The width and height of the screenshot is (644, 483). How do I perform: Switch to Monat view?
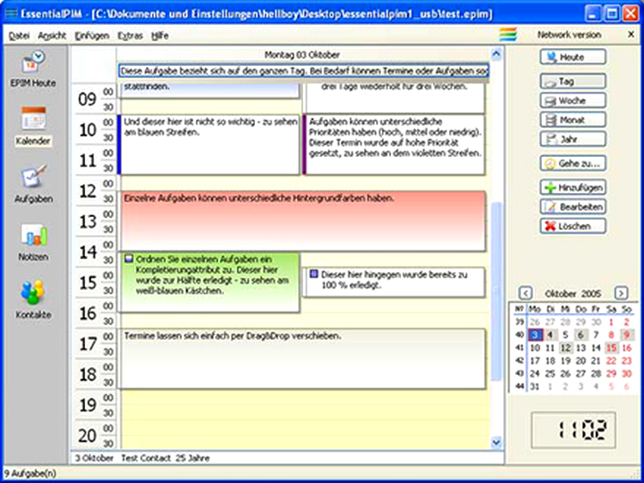[573, 120]
